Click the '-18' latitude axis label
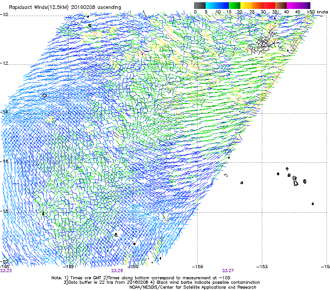Image resolution: width=330 pixels, height=290 pixels. coord(4,211)
